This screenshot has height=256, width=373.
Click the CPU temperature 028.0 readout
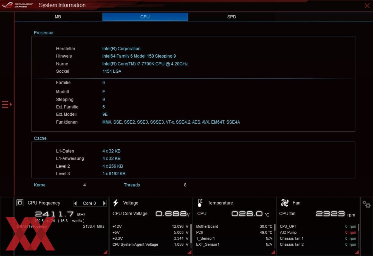[x=250, y=214]
